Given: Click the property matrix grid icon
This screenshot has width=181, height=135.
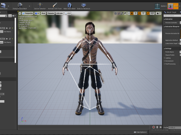Looking at the screenshot, I should point(10,16).
